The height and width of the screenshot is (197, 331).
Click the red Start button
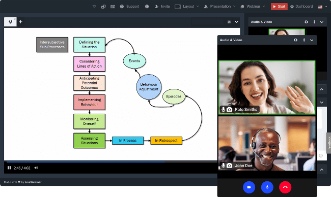click(x=279, y=7)
